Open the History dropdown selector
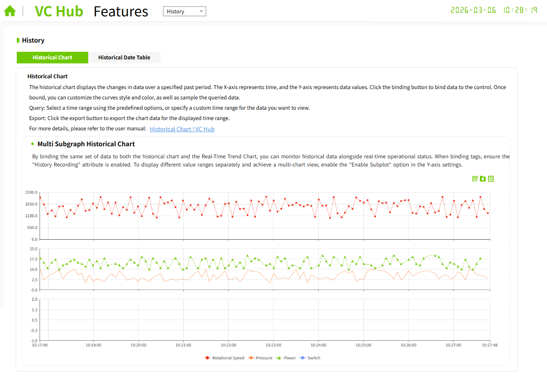The height and width of the screenshot is (376, 547). pos(184,12)
